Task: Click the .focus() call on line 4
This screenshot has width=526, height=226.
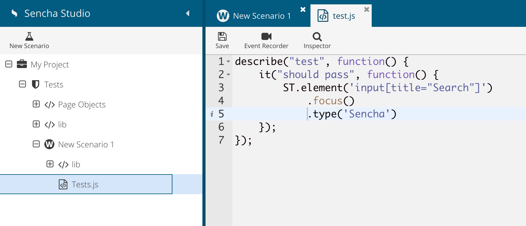Action: (331, 101)
